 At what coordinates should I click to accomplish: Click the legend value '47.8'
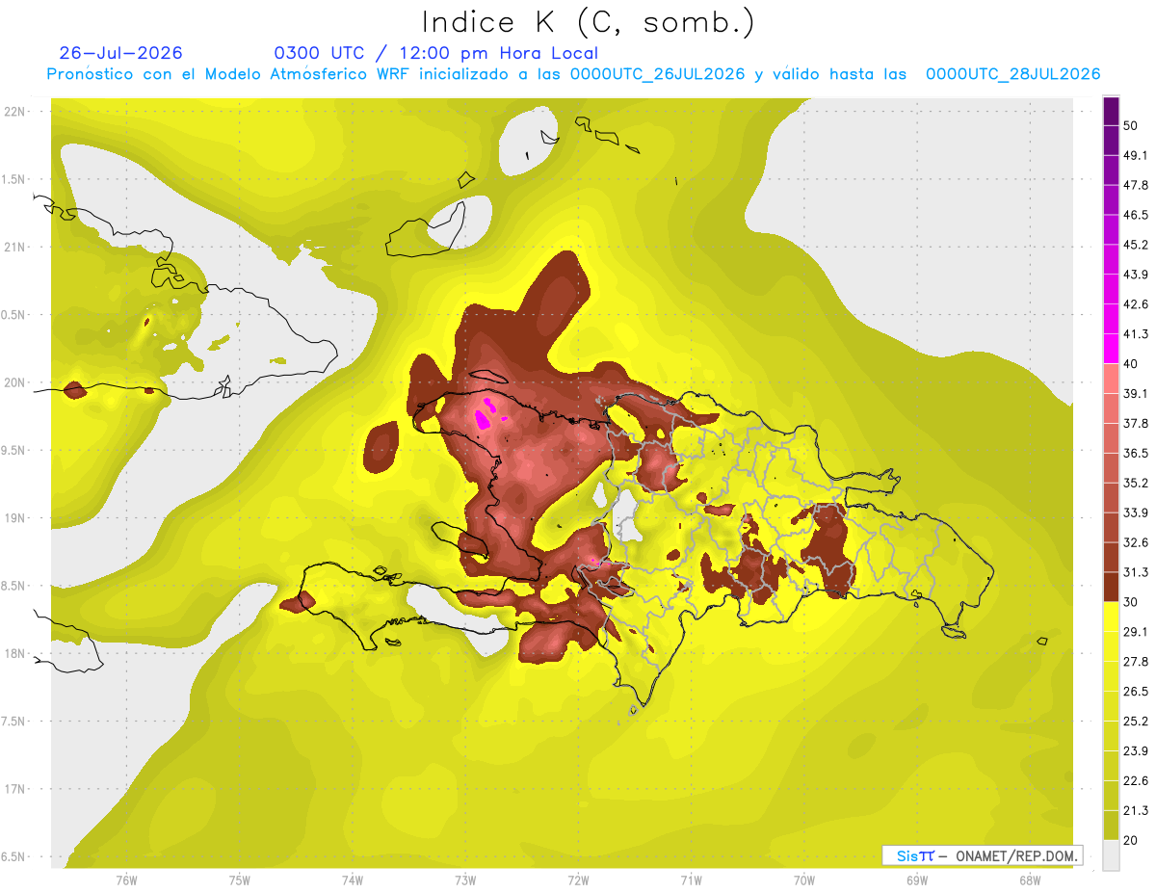1136,185
